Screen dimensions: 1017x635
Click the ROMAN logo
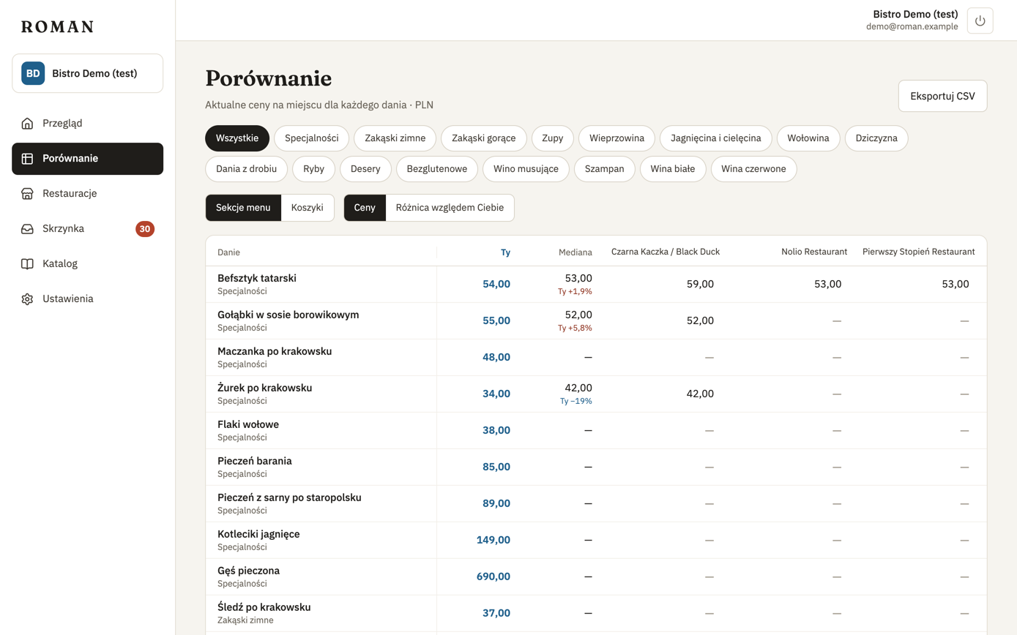tap(57, 27)
